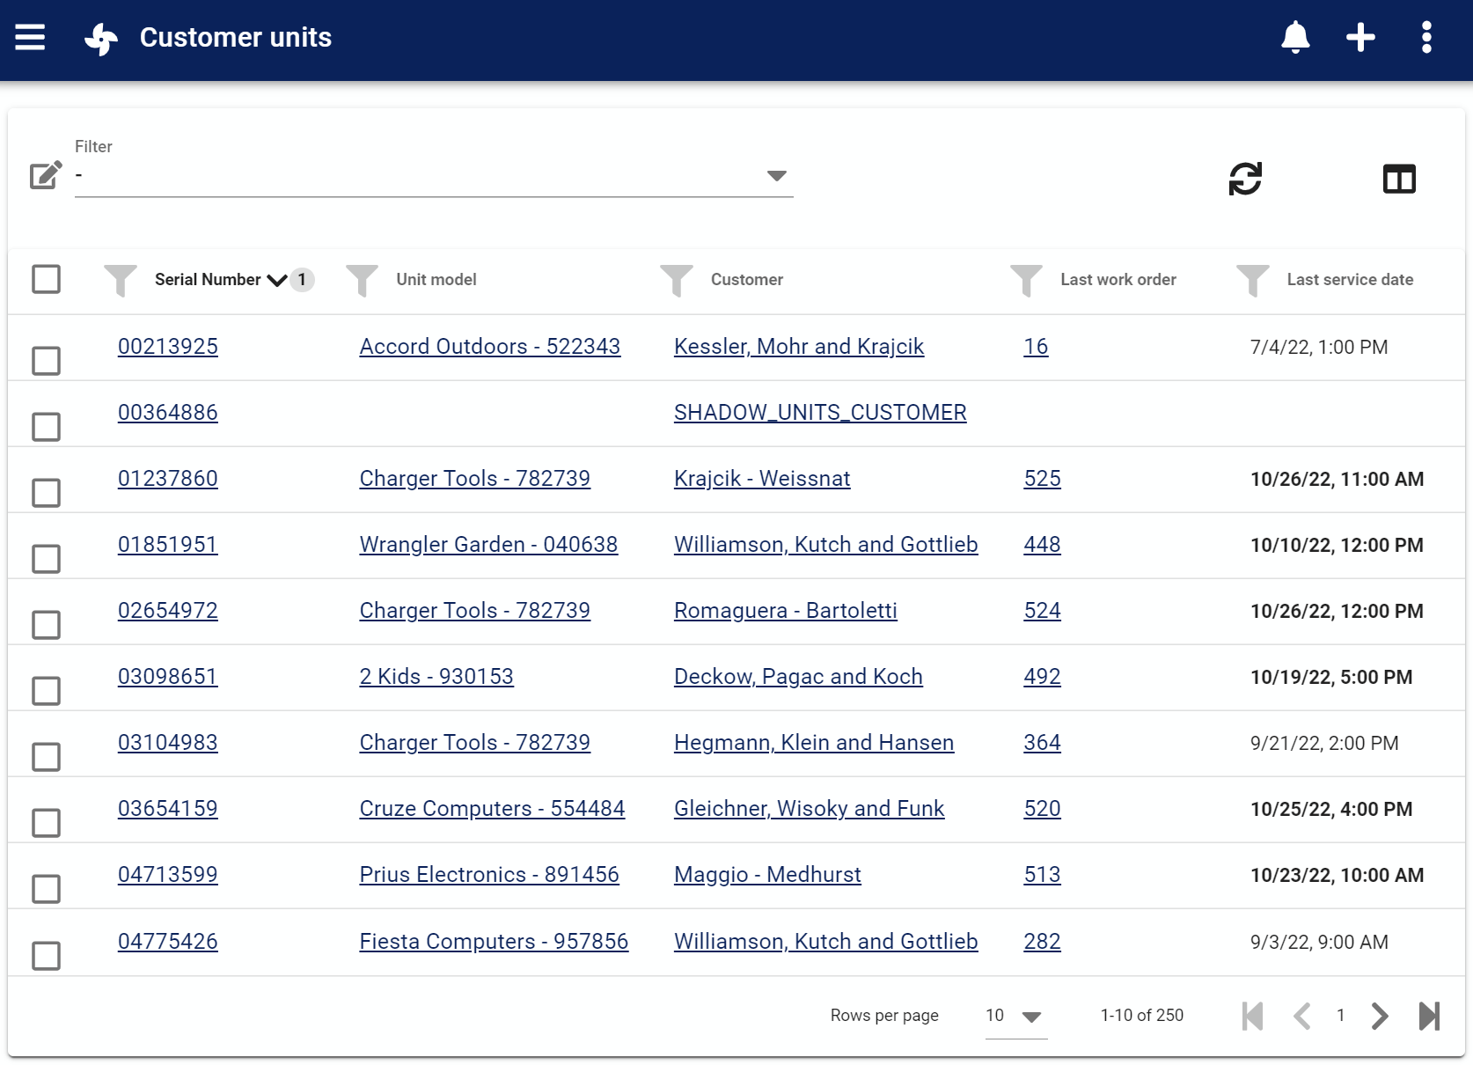The image size is (1473, 1065).
Task: Open customer SHADOW_UNITS_CUSTOMER
Action: (x=820, y=412)
